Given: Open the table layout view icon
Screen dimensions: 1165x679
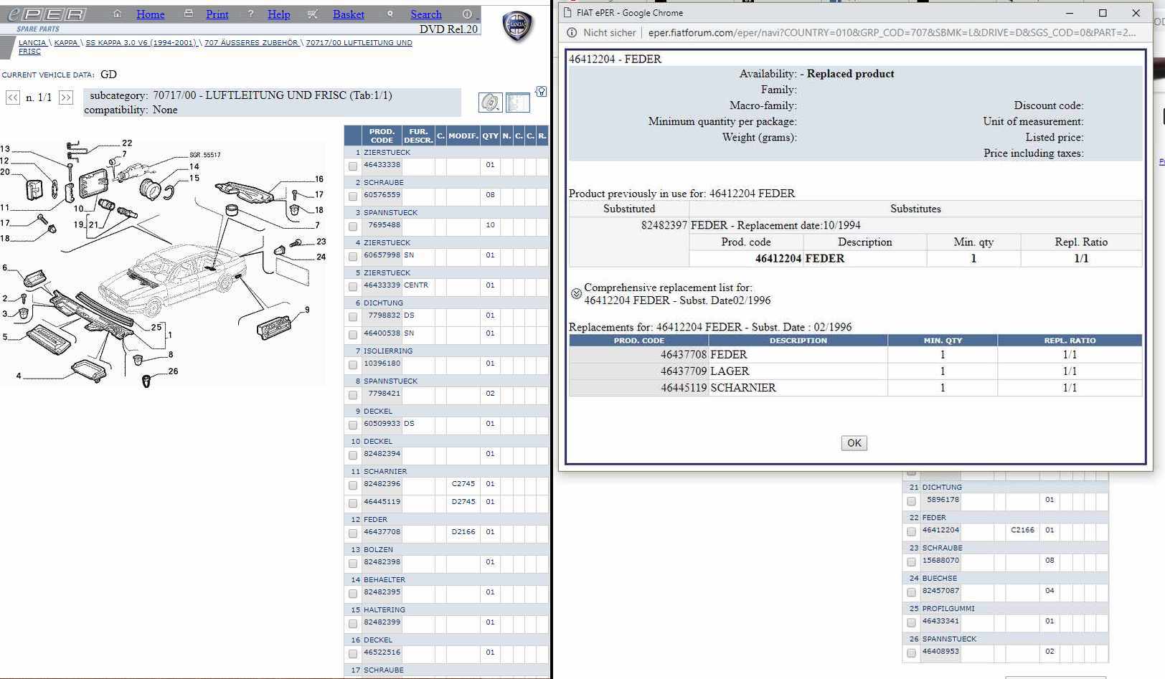Looking at the screenshot, I should [517, 103].
